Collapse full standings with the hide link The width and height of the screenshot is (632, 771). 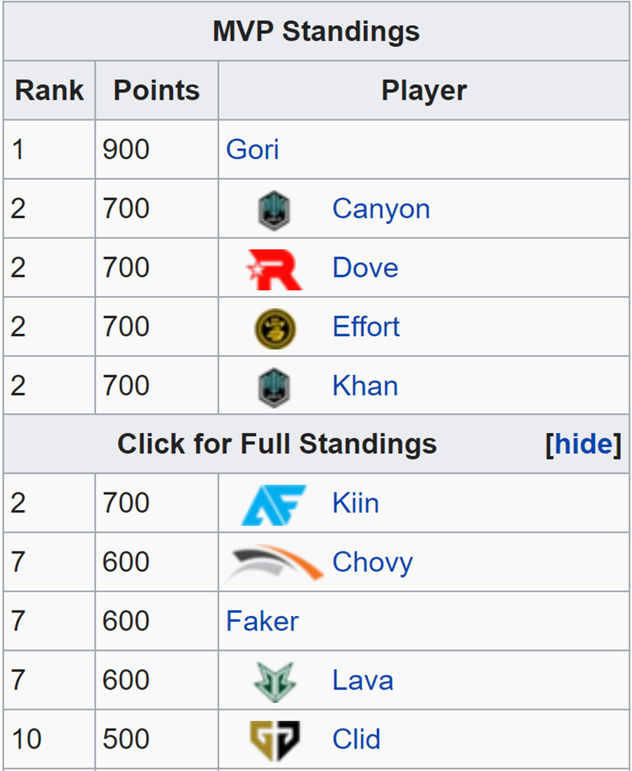[x=583, y=444]
